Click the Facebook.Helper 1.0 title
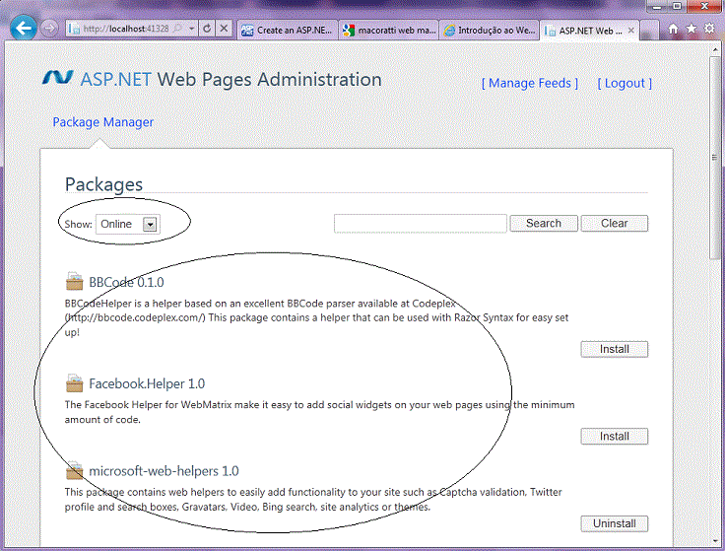Image resolution: width=725 pixels, height=551 pixels. tap(147, 383)
